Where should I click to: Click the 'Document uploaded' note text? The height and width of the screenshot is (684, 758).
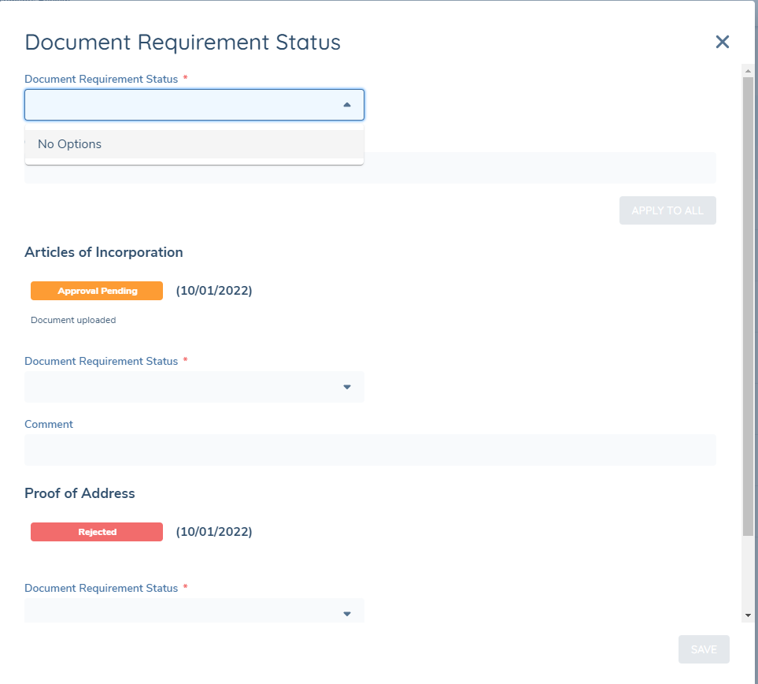pos(73,320)
